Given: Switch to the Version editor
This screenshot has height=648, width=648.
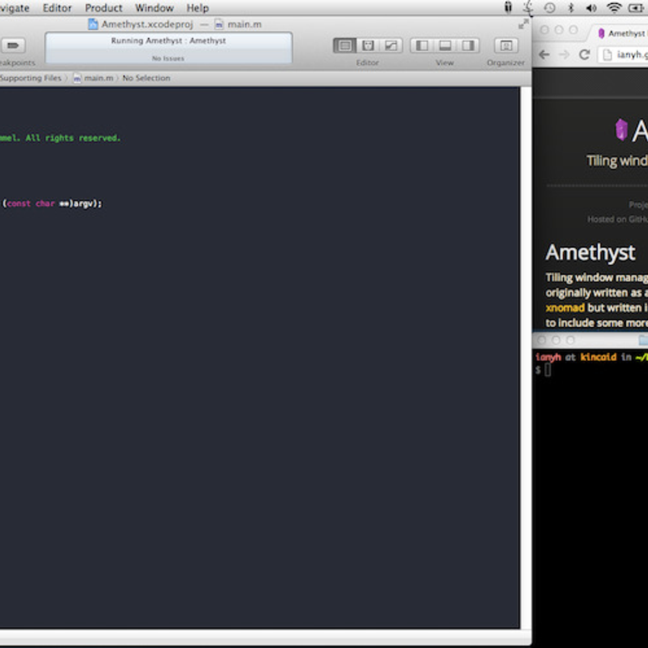Looking at the screenshot, I should [x=391, y=46].
